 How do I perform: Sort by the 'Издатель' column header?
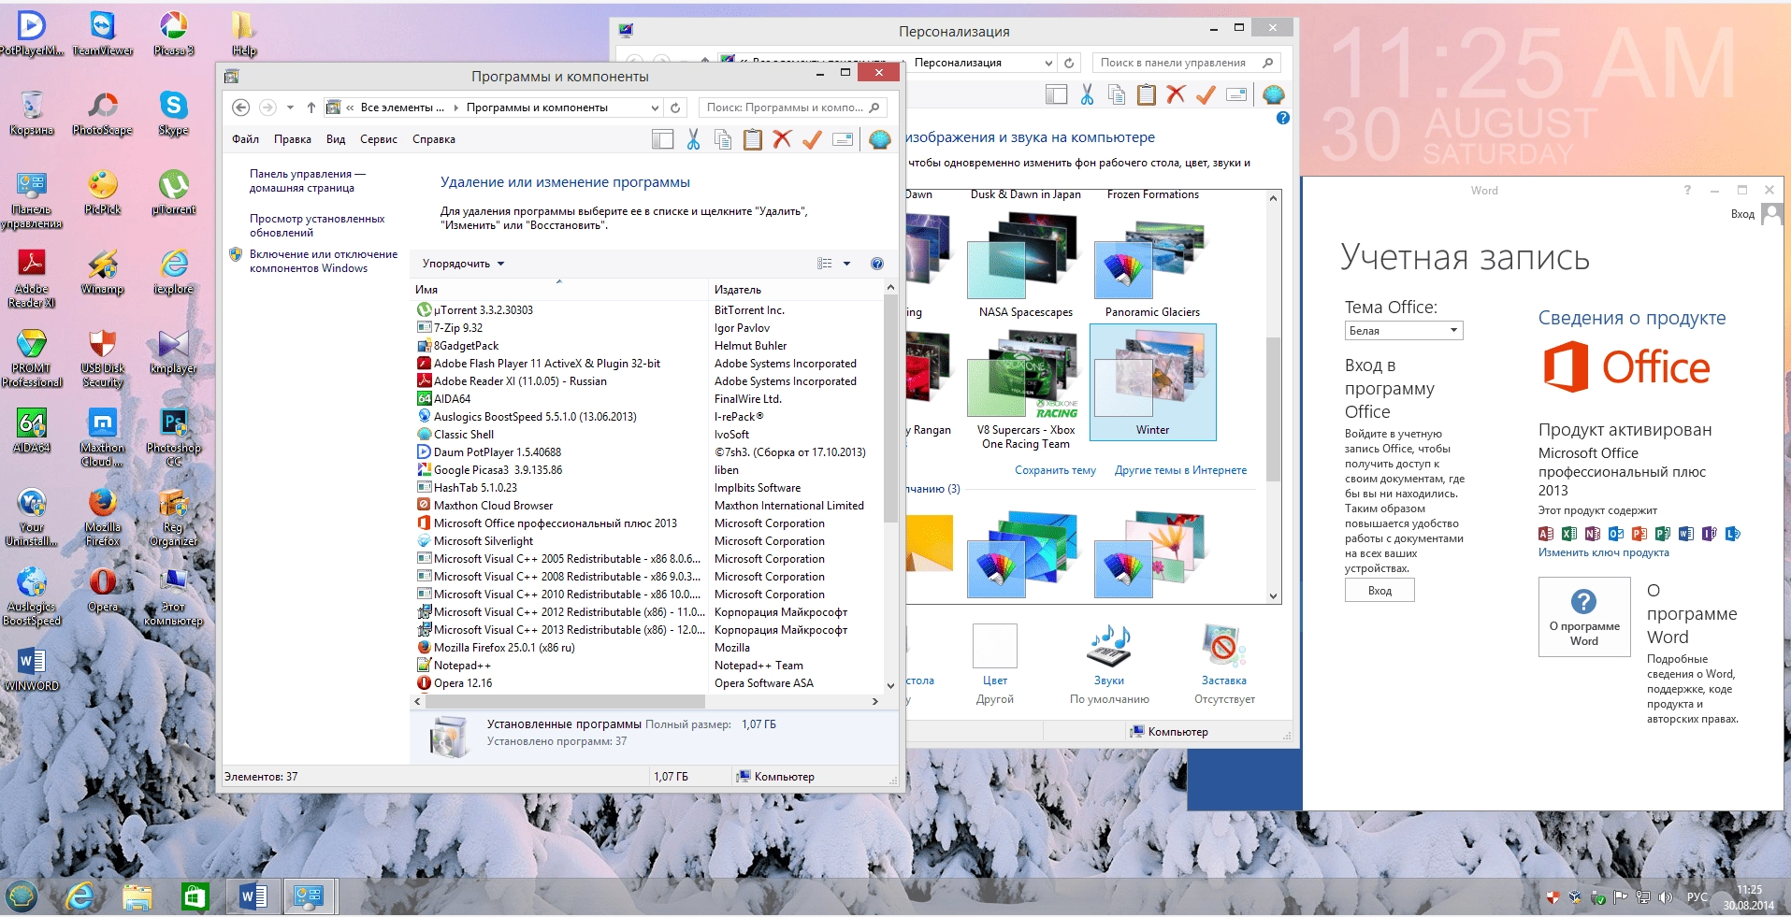pyautogui.click(x=795, y=290)
